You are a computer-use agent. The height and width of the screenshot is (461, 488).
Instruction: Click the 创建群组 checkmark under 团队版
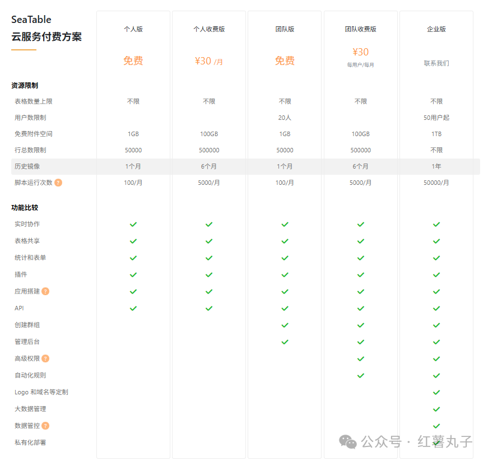[x=285, y=325]
